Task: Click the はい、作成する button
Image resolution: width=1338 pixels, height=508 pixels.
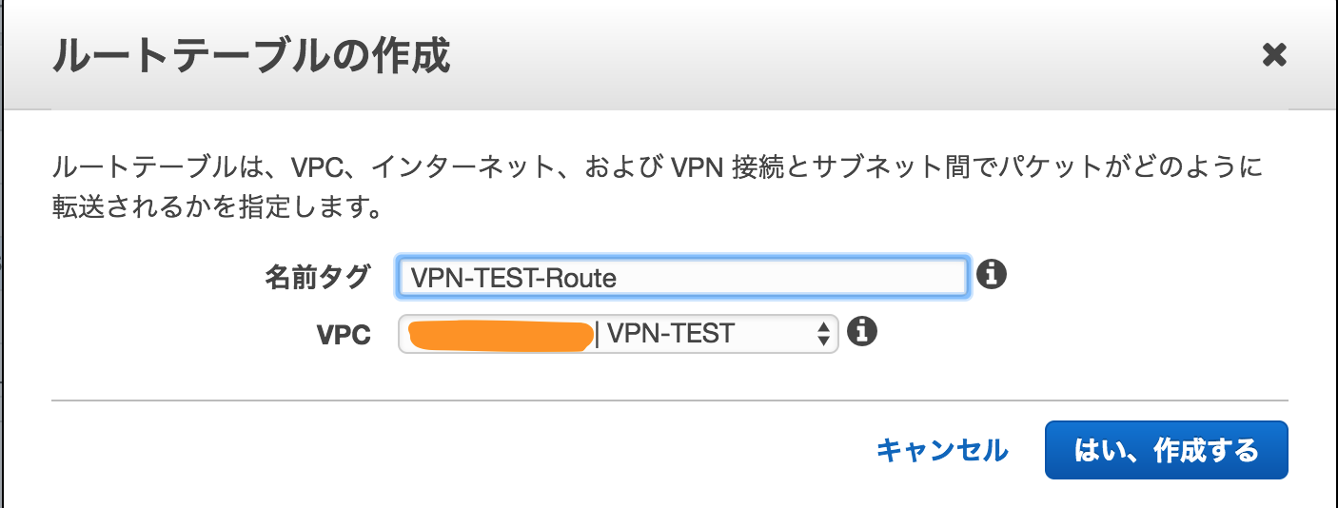Action: pos(1166,450)
